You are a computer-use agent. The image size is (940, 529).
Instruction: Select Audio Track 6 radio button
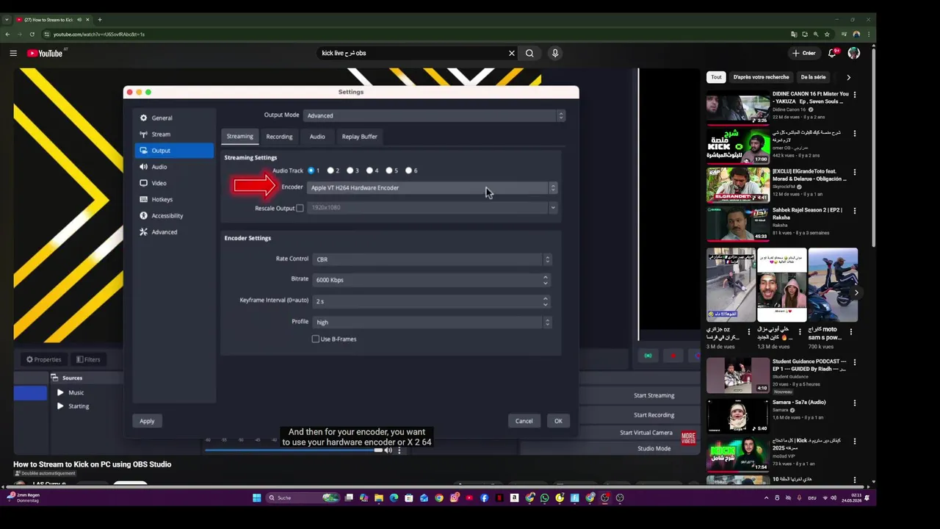tap(408, 170)
